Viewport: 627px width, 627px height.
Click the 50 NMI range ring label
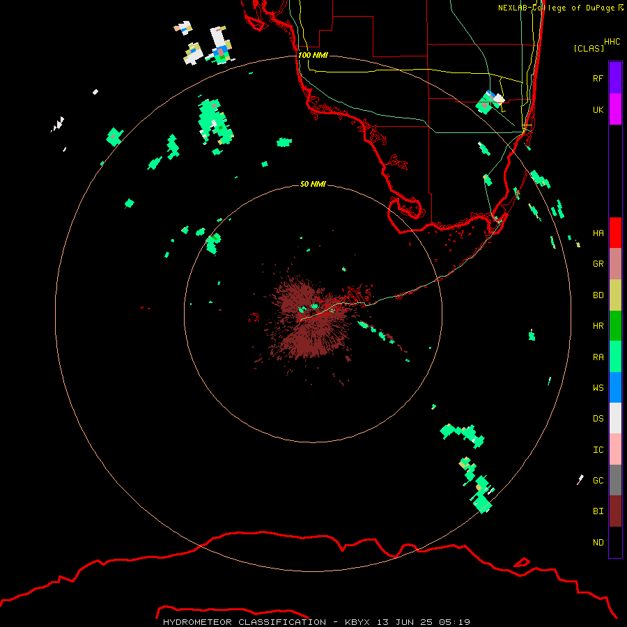coord(313,184)
